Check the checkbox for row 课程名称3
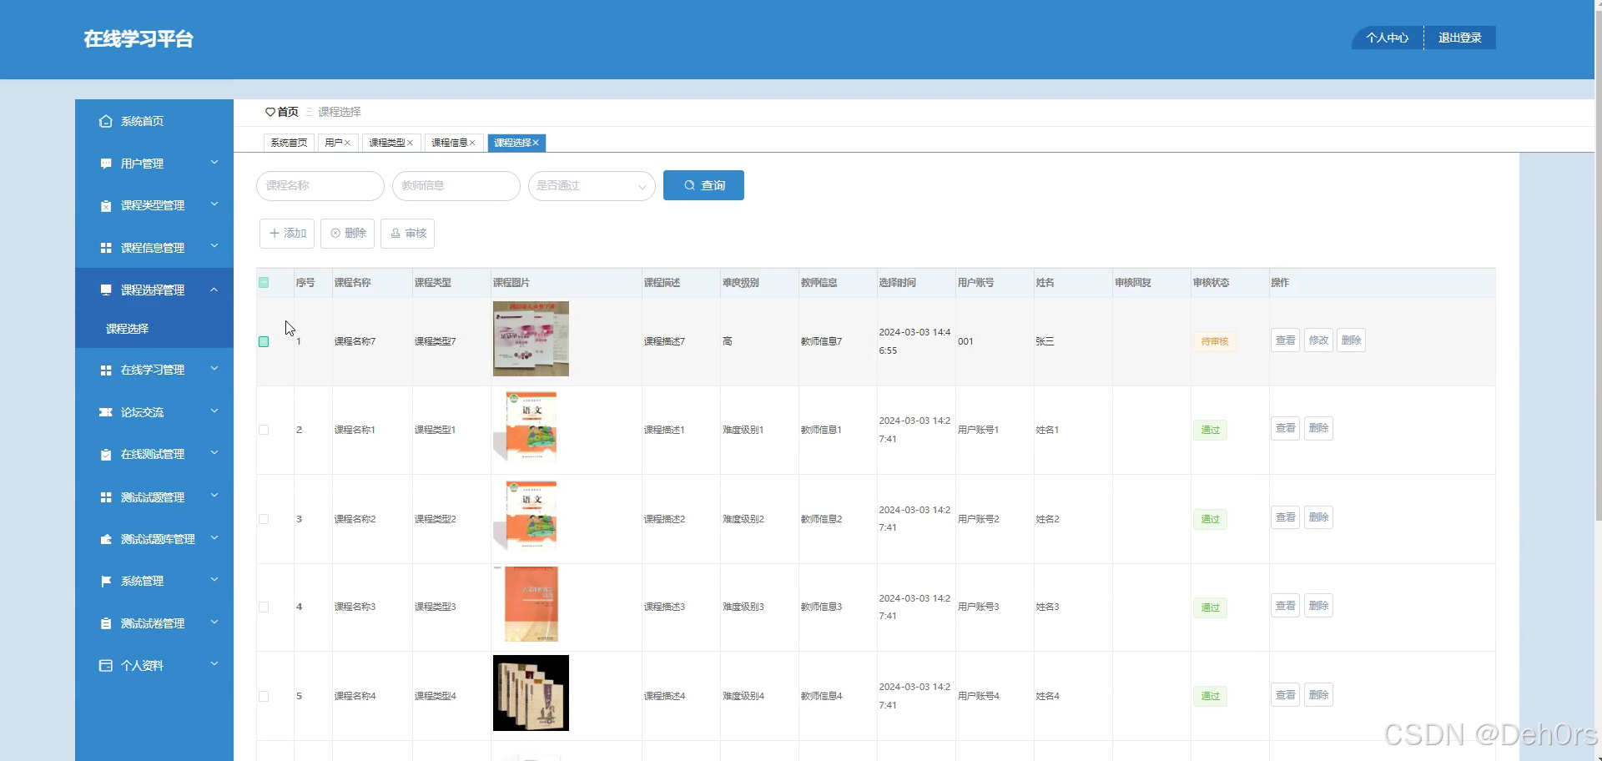The image size is (1602, 761). point(264,607)
